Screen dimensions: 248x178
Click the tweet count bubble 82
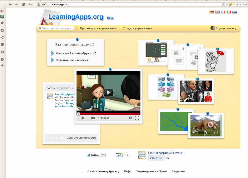103,155
